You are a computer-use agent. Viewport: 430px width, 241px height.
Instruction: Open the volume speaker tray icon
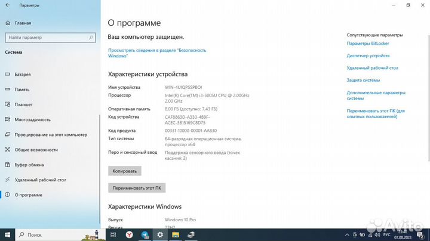[x=377, y=234]
